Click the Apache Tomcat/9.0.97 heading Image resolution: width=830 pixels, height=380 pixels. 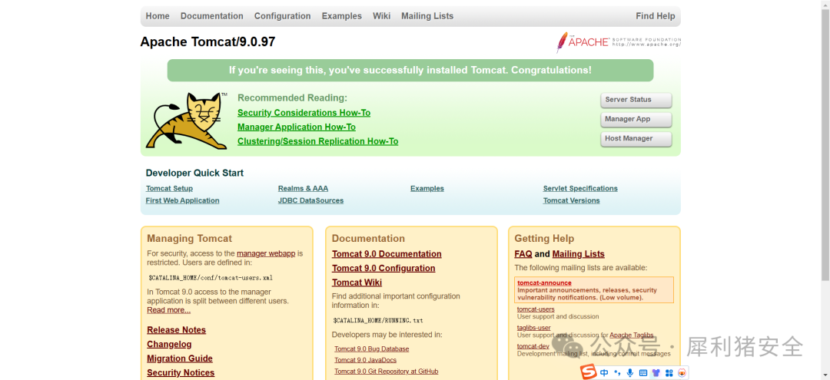[207, 41]
